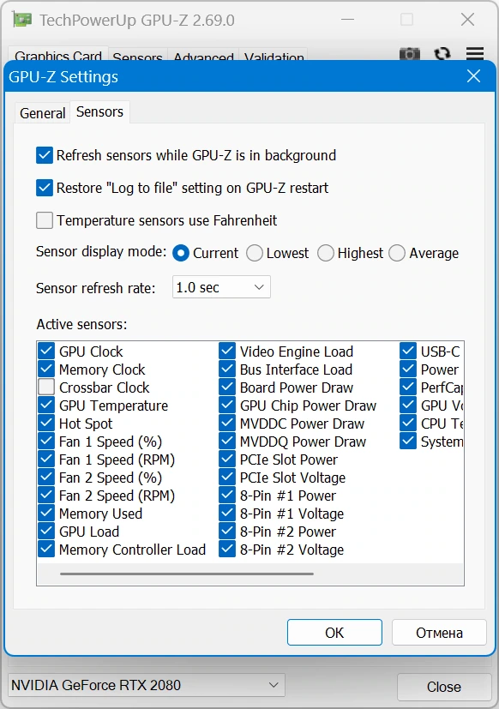Image resolution: width=499 pixels, height=709 pixels.
Task: Open the NVIDIA GeForce RTX 2080 dropdown
Action: [146, 685]
